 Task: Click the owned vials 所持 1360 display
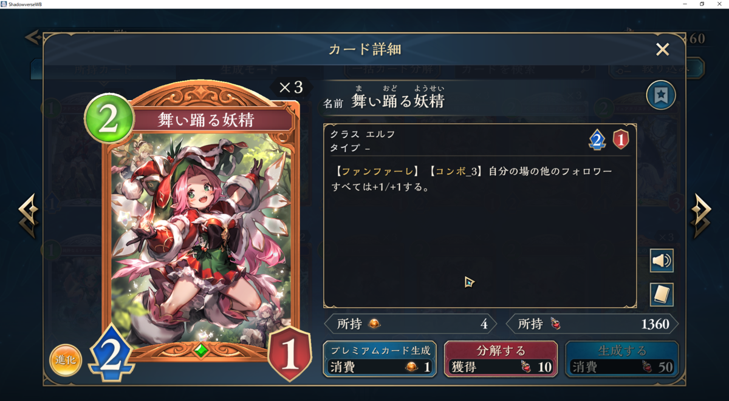pos(592,324)
